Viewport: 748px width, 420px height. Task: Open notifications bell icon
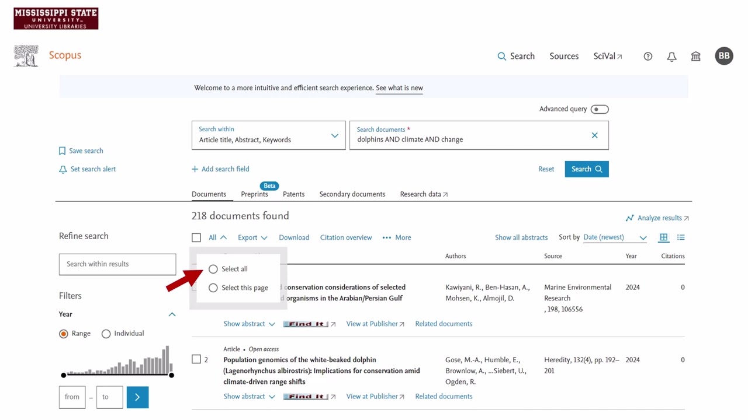pyautogui.click(x=672, y=57)
